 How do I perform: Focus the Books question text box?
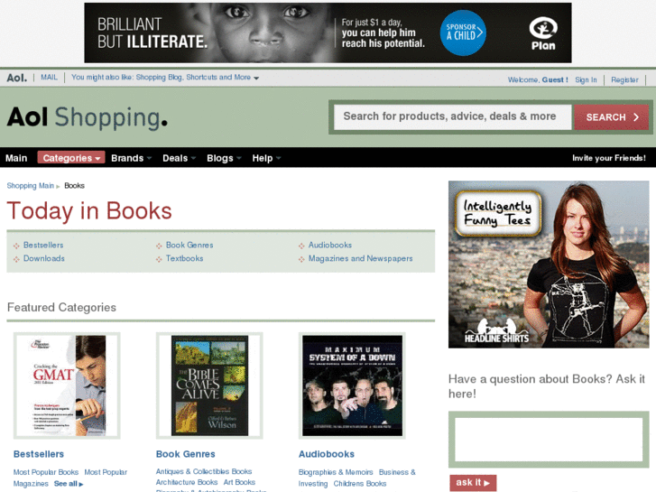coord(549,440)
